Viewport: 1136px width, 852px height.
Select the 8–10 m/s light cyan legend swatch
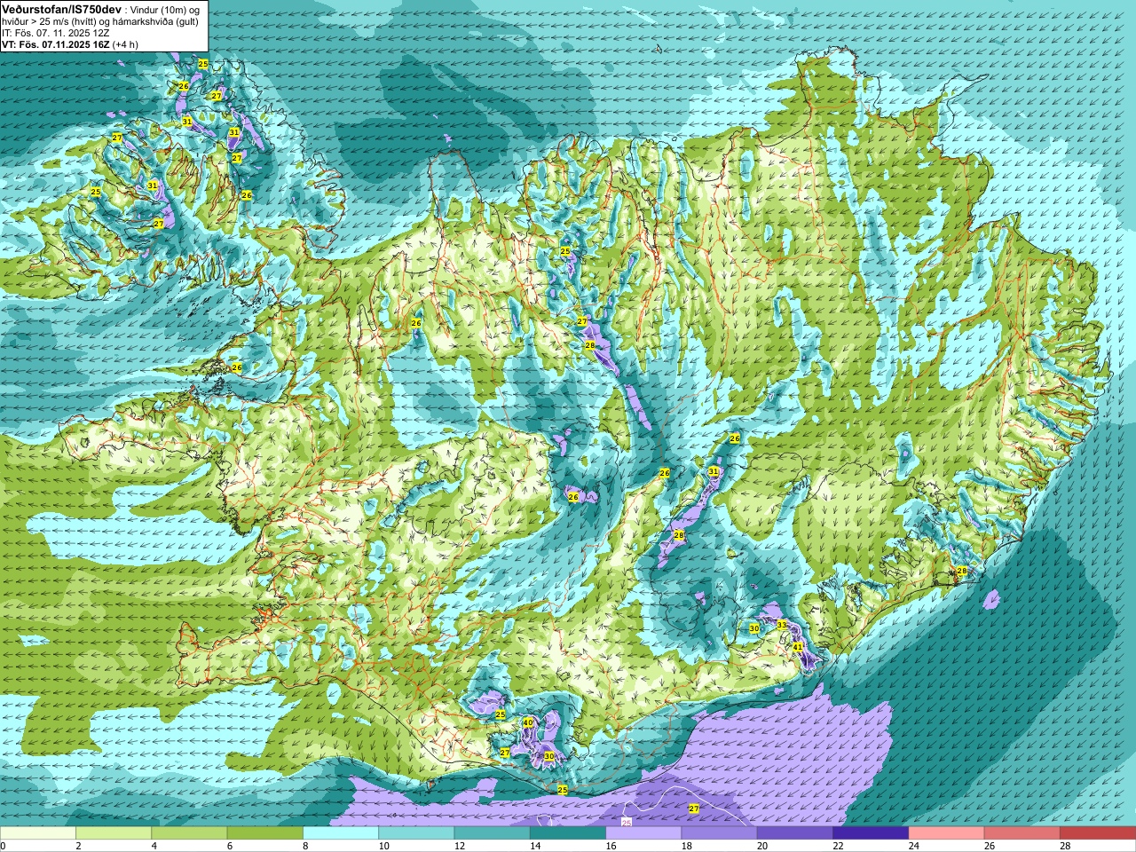pos(341,833)
